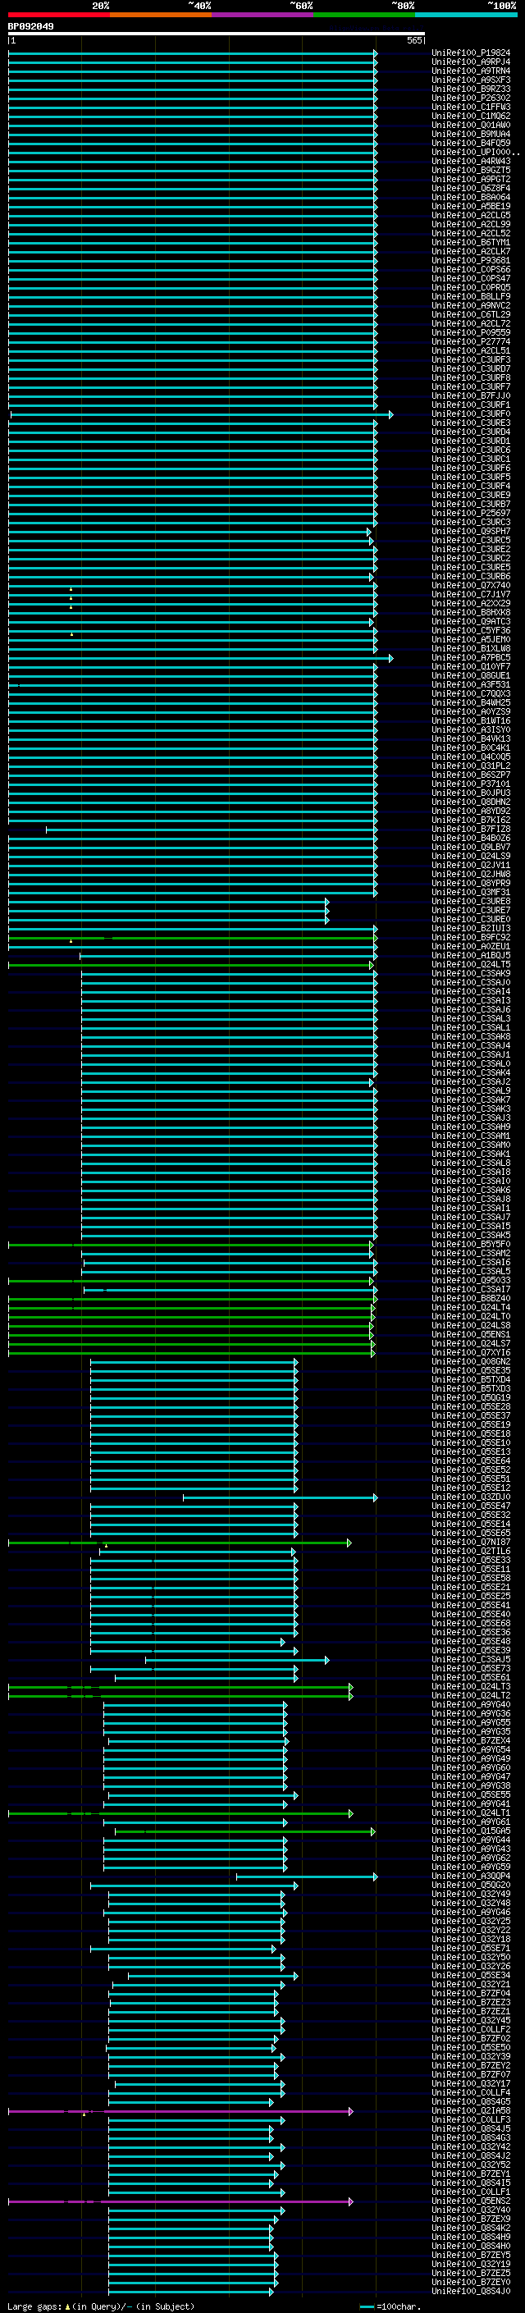
Task: Open hit UniRef100_Q01AW0
Action: coord(470,125)
